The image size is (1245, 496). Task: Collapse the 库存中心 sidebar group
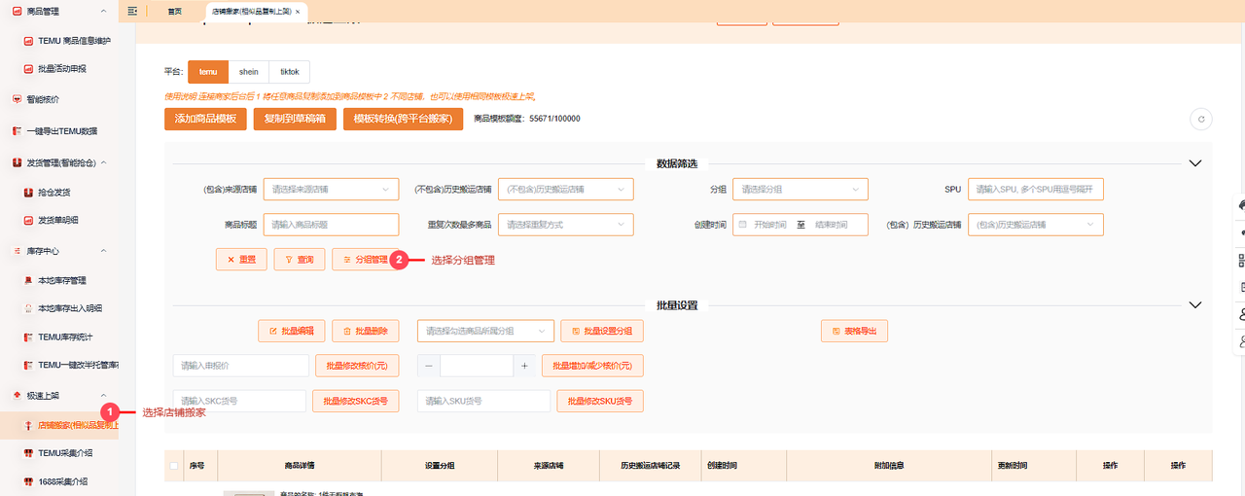point(103,251)
